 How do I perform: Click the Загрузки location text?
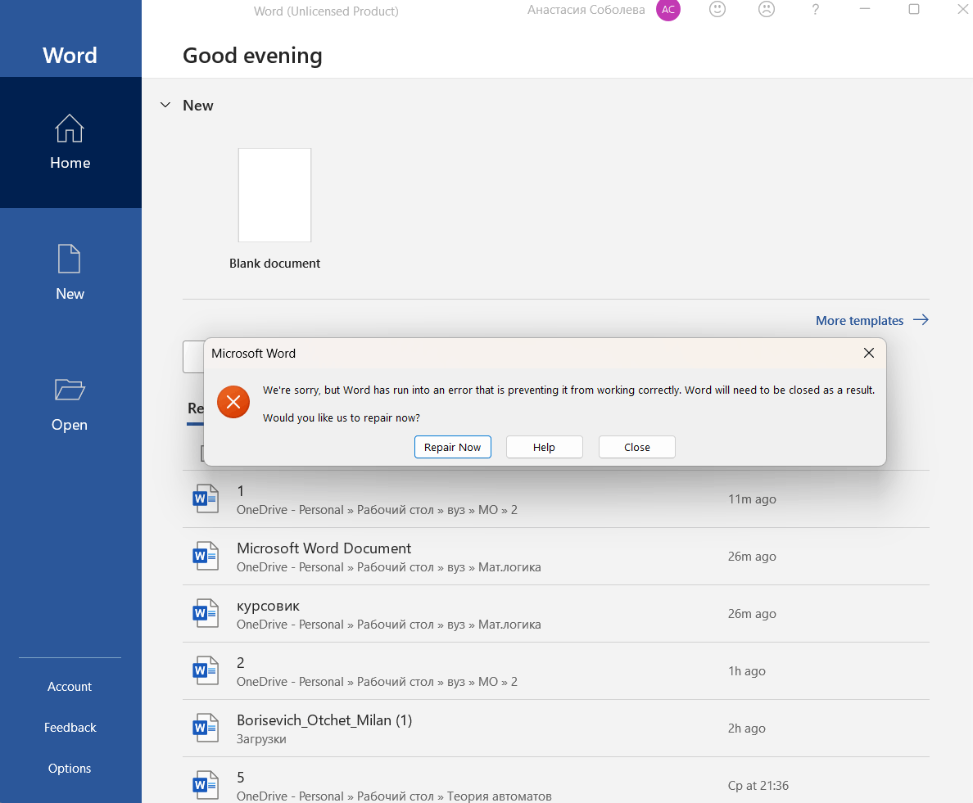tap(261, 739)
